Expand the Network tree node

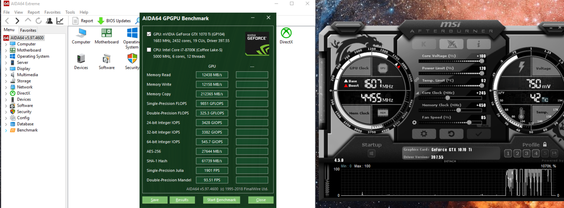(6, 87)
